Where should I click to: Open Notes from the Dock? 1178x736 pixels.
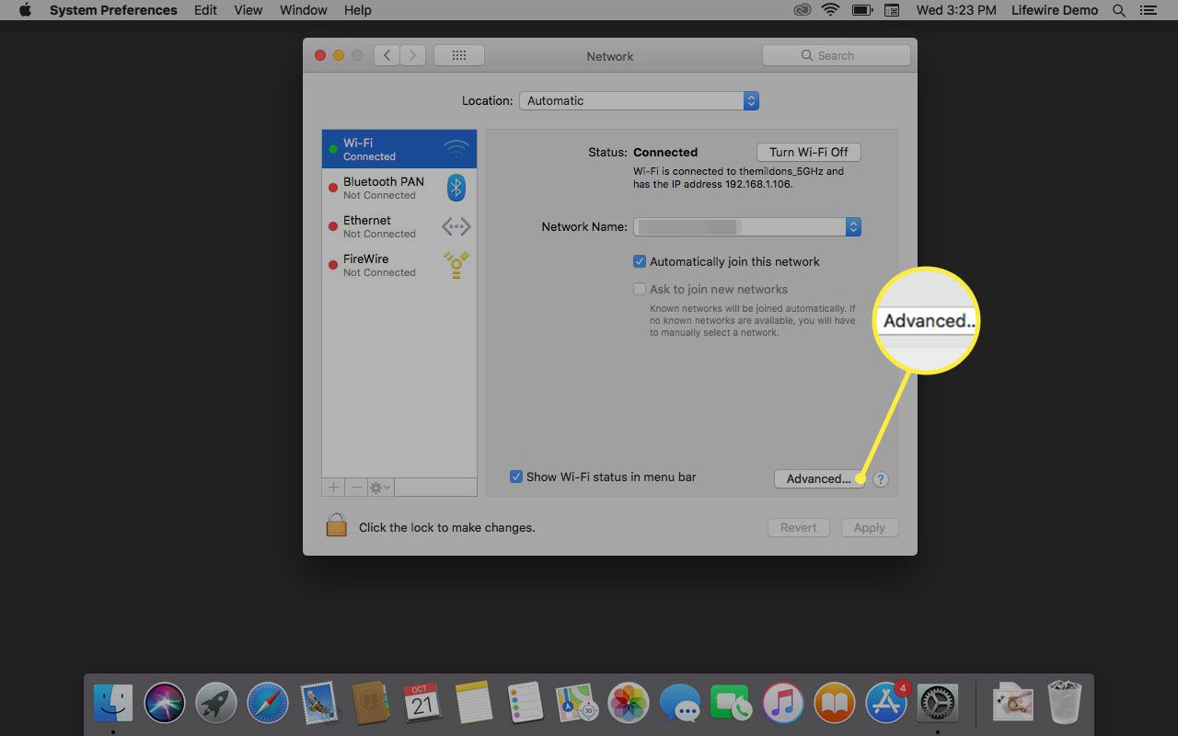pos(474,704)
